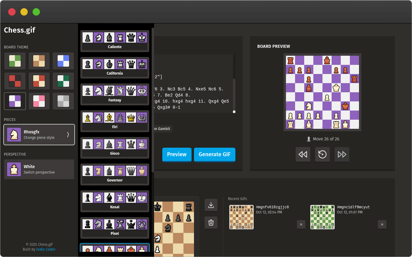
Task: Remove recent GIF #mgnfv618zgjjc8 with its × button
Action: coord(301,224)
